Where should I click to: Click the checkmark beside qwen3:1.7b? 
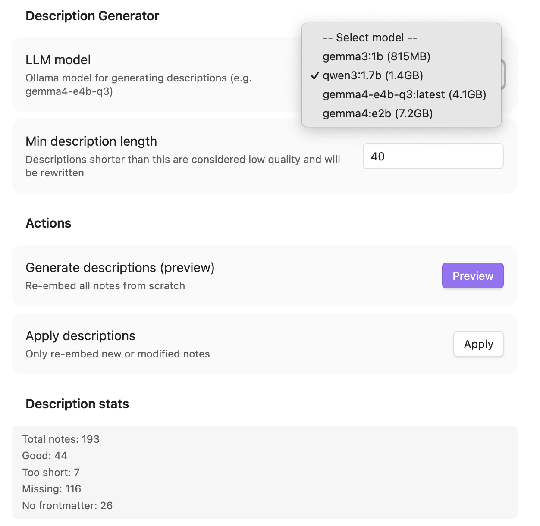315,76
